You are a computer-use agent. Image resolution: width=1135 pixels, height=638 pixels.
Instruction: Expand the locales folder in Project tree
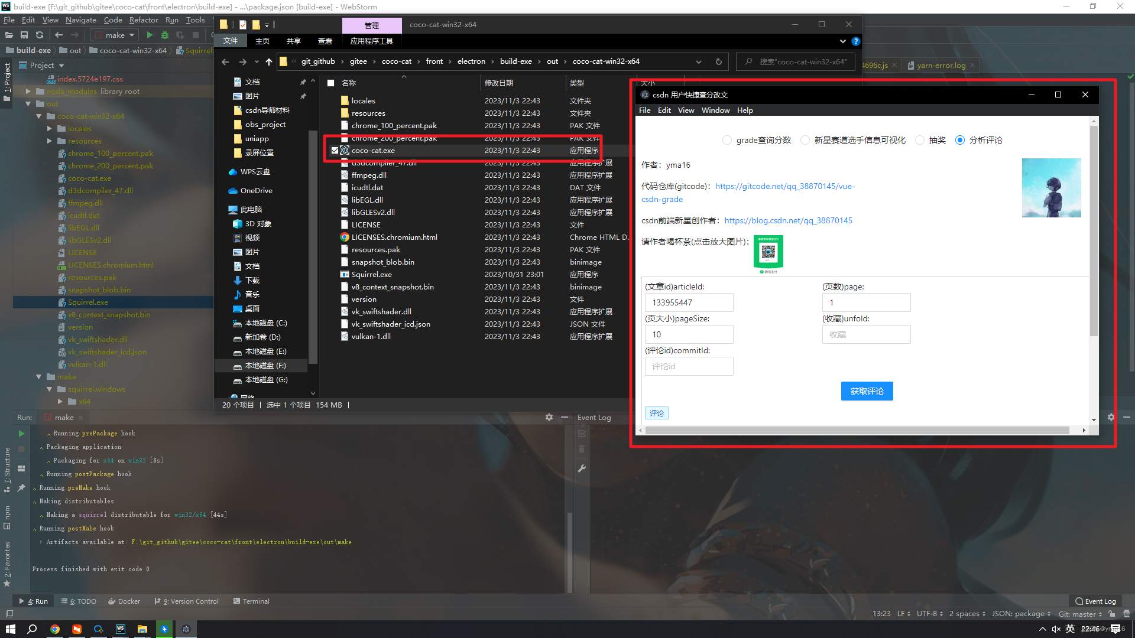(50, 128)
